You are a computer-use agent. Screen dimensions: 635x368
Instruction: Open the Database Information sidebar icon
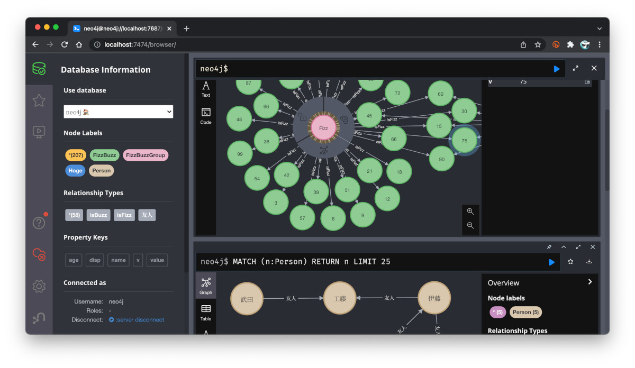pyautogui.click(x=39, y=69)
